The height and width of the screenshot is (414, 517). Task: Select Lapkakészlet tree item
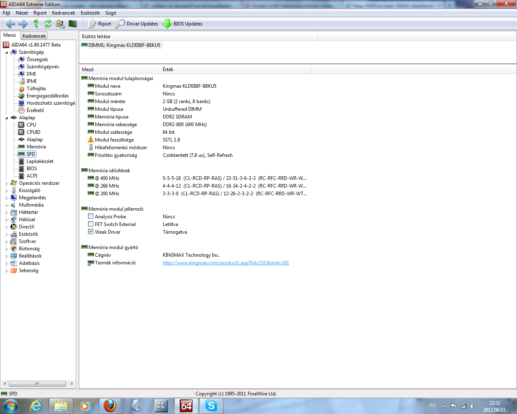40,161
